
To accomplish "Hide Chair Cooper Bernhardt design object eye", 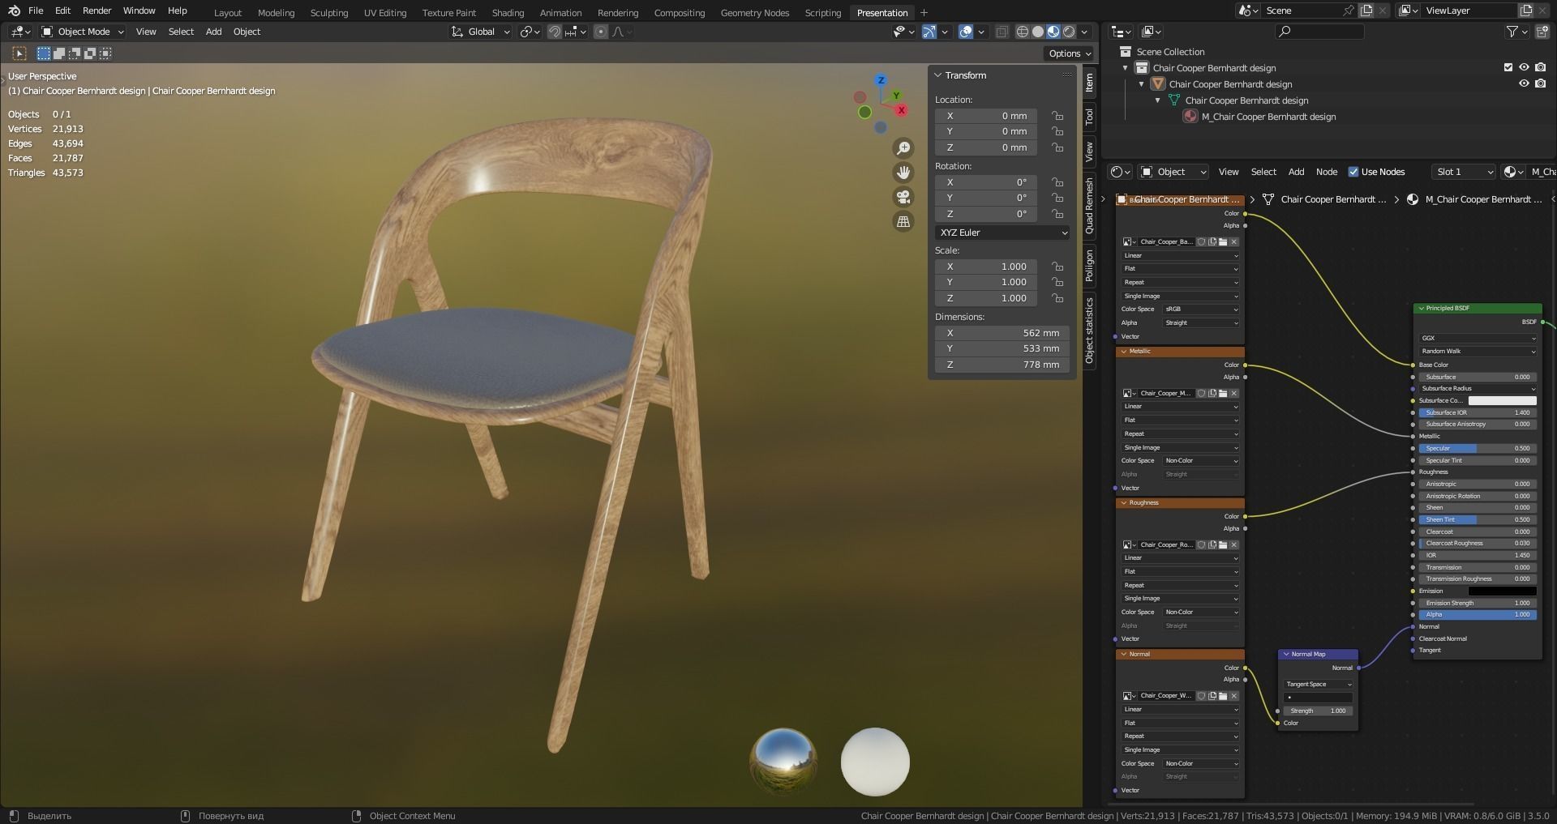I will click(1524, 84).
